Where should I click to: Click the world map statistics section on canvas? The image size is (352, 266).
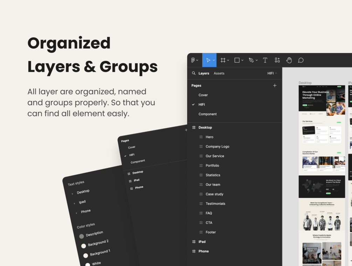(322, 187)
